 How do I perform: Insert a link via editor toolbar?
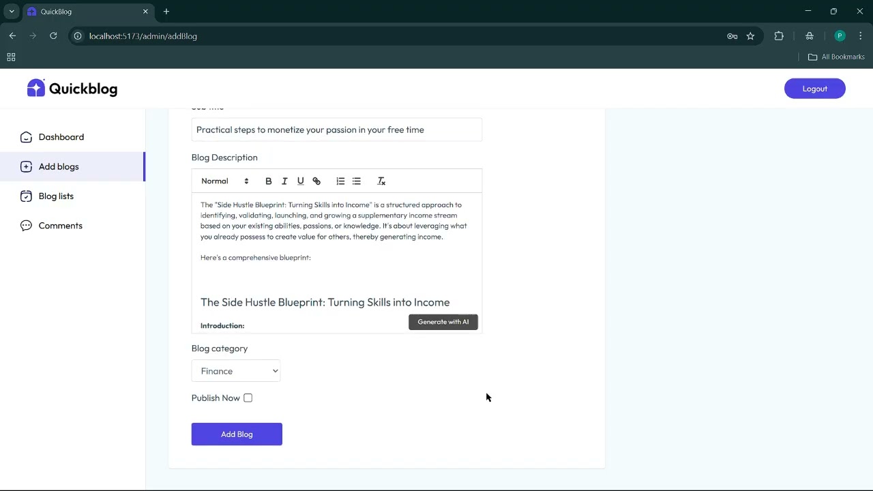316,181
